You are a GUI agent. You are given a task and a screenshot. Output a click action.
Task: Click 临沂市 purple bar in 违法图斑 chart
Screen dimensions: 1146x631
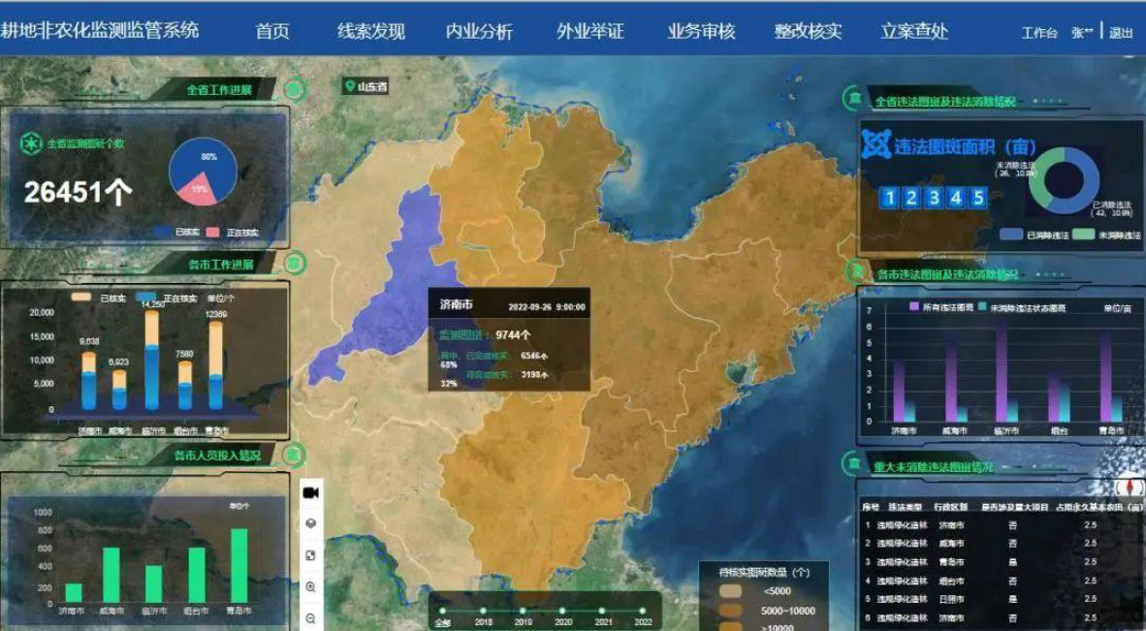[1002, 373]
